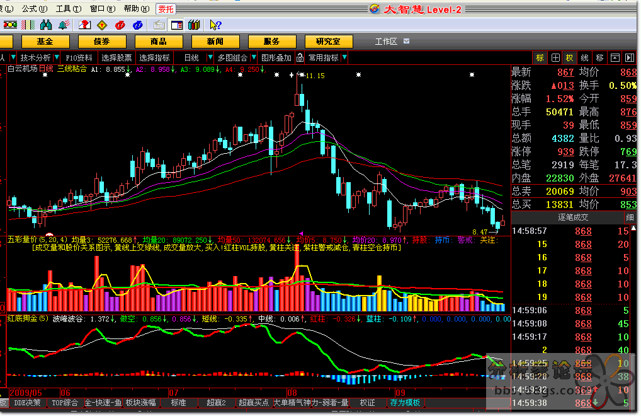Click the 日线 period label
The image size is (641, 416).
tap(191, 58)
